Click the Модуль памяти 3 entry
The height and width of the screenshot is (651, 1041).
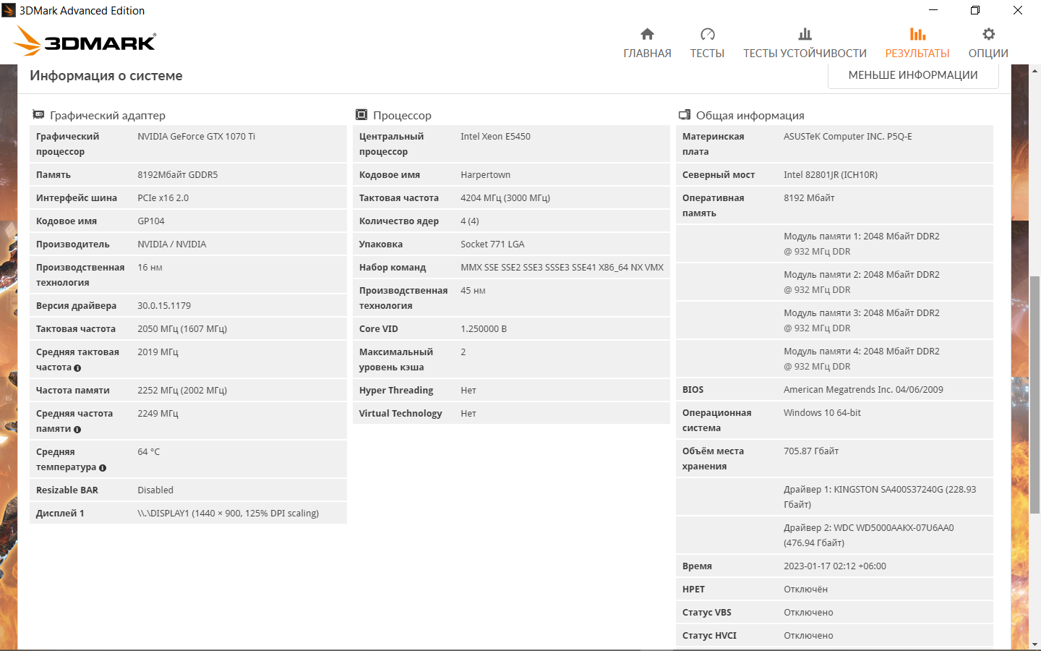tap(862, 320)
